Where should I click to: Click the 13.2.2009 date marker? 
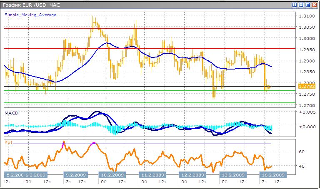232,175
